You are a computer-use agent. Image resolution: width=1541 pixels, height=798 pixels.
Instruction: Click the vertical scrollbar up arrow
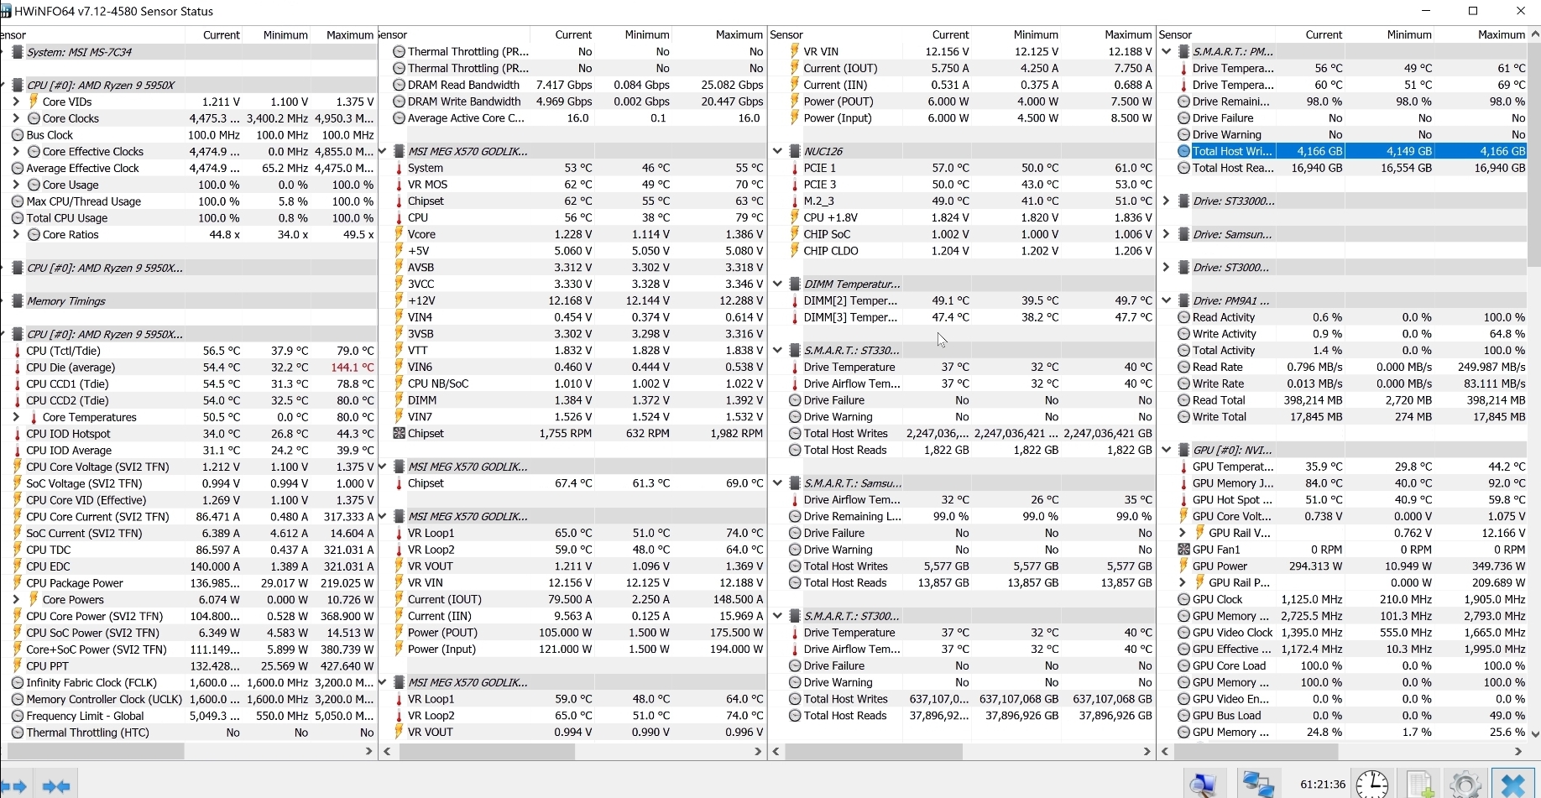point(1535,34)
